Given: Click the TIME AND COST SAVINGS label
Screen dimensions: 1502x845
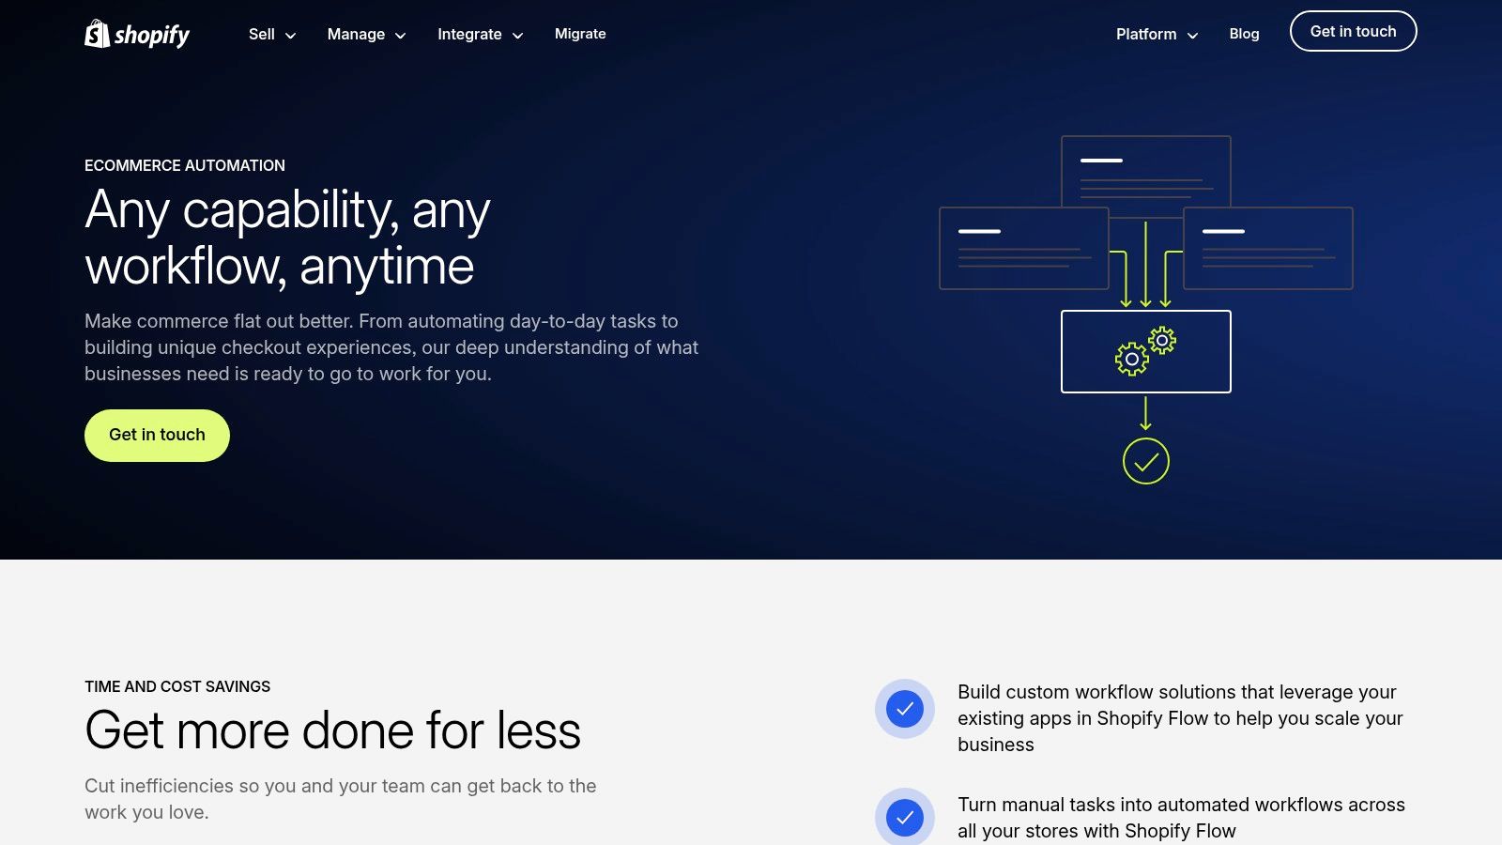Looking at the screenshot, I should [x=177, y=686].
